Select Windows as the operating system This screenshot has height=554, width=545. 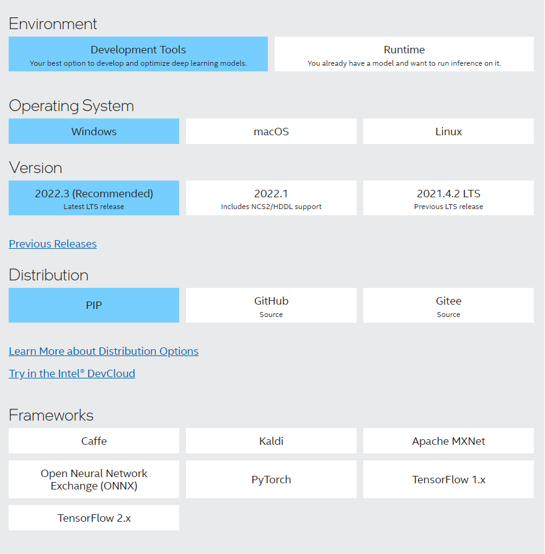[x=94, y=132]
